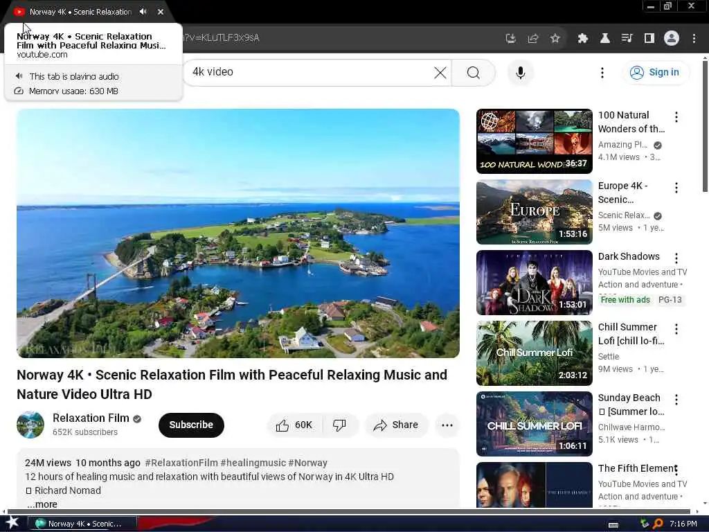Select Norway 4K taskbar window button

point(82,524)
